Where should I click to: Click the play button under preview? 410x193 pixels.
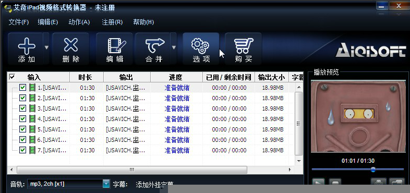318,182
